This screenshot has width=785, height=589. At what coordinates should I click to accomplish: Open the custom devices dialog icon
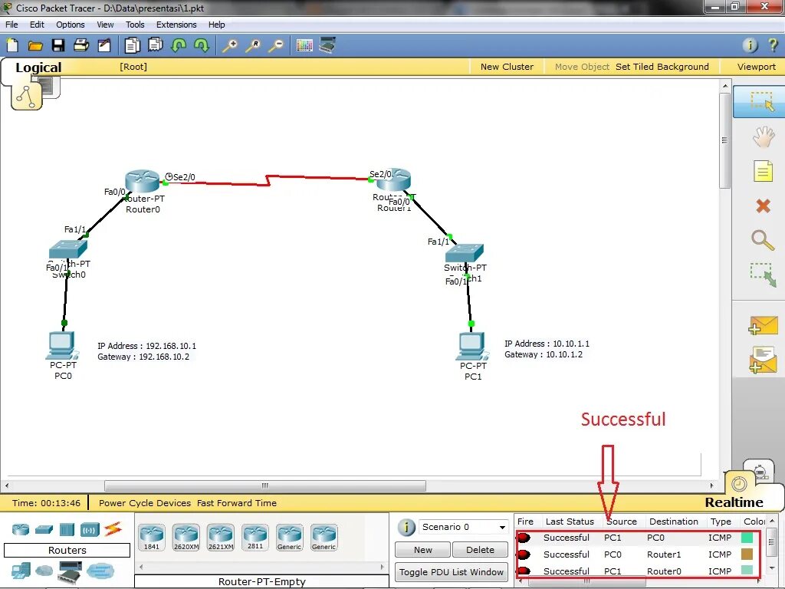[327, 45]
